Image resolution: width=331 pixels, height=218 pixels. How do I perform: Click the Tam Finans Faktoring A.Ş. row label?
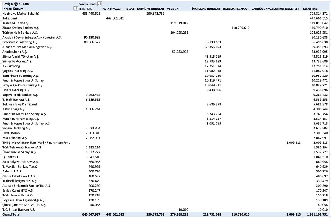(20, 76)
